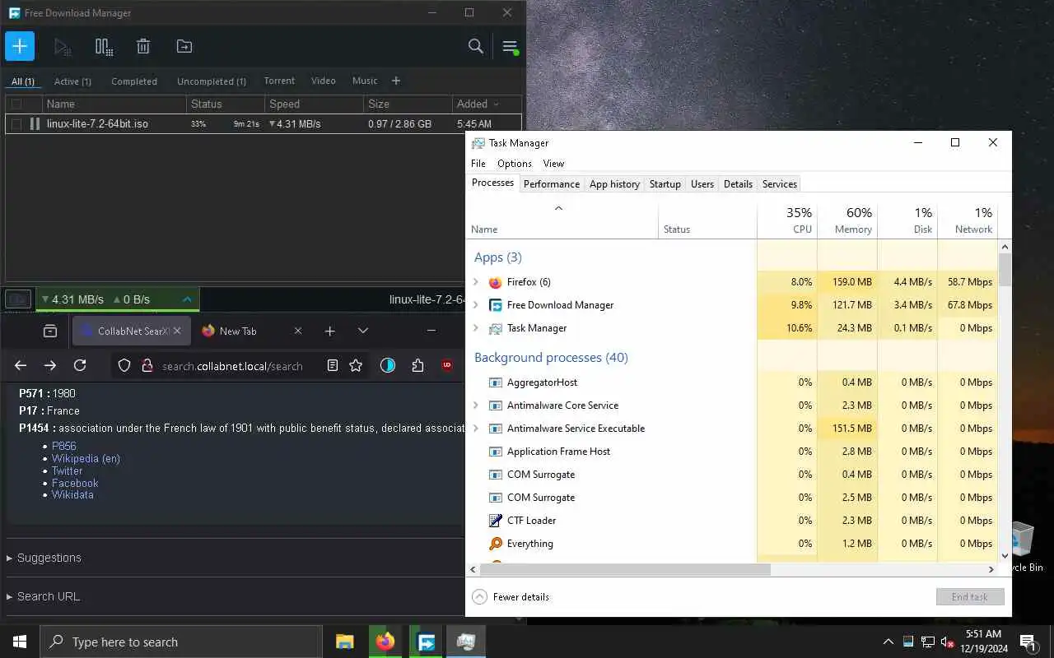This screenshot has width=1054, height=658.
Task: Switch to the Services tab
Action: (780, 184)
